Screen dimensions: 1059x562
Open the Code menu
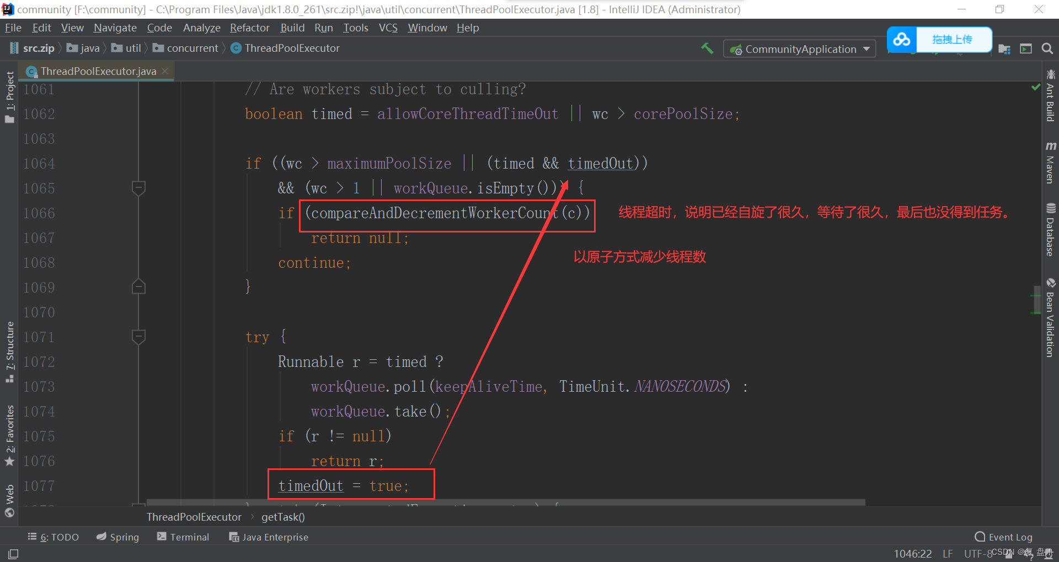[159, 28]
